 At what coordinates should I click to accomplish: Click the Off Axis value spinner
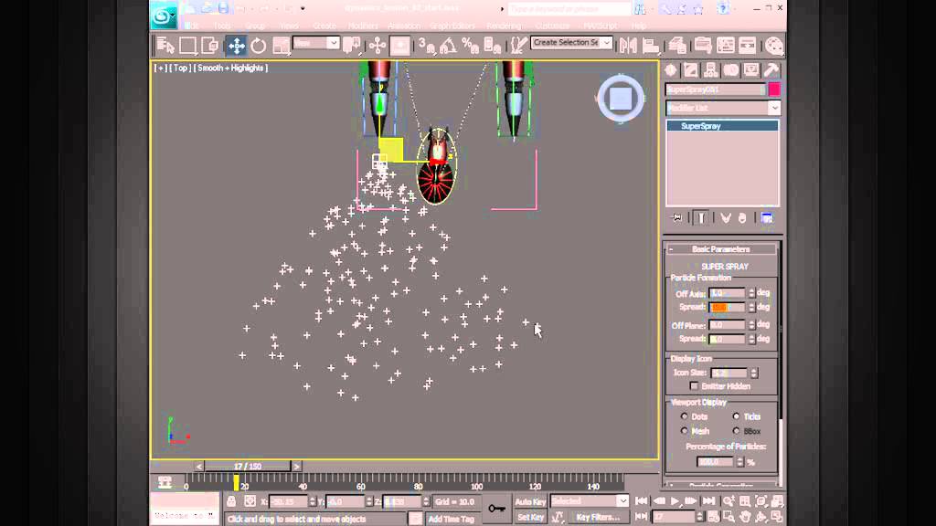[x=751, y=293]
